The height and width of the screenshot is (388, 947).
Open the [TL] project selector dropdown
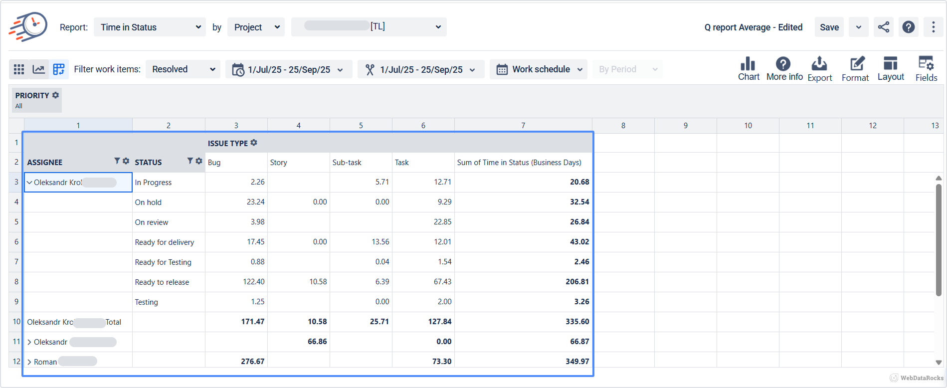click(x=369, y=27)
